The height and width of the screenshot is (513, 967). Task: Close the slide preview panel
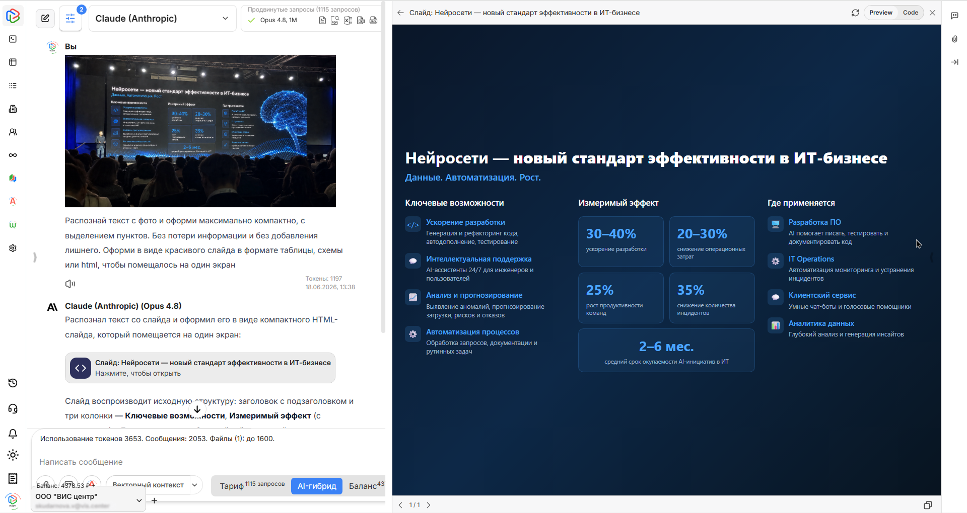tap(932, 13)
